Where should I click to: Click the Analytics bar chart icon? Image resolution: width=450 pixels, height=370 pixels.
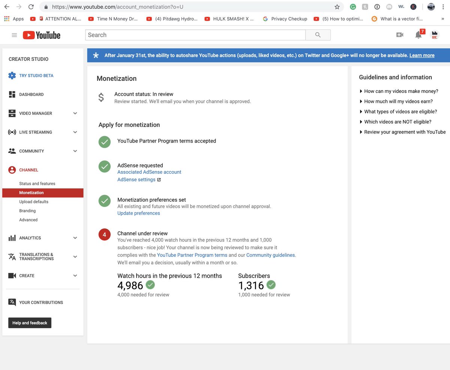point(12,238)
